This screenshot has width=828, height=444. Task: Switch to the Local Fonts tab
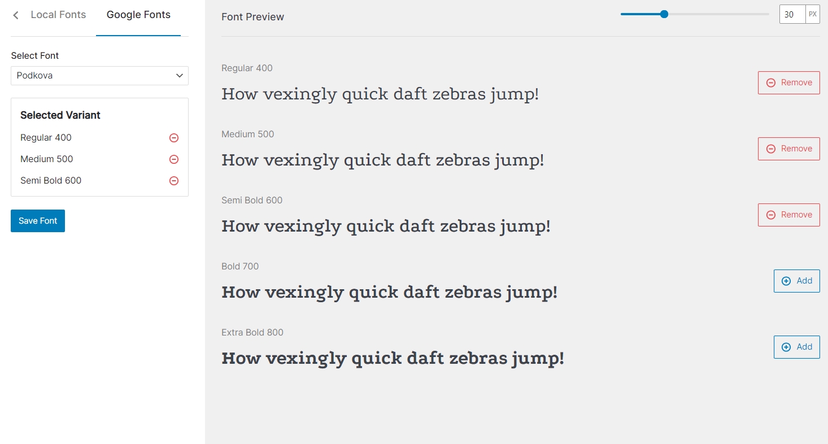[x=58, y=15]
